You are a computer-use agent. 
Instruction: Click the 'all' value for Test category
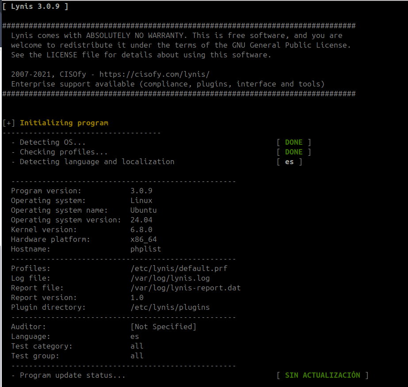coord(137,346)
